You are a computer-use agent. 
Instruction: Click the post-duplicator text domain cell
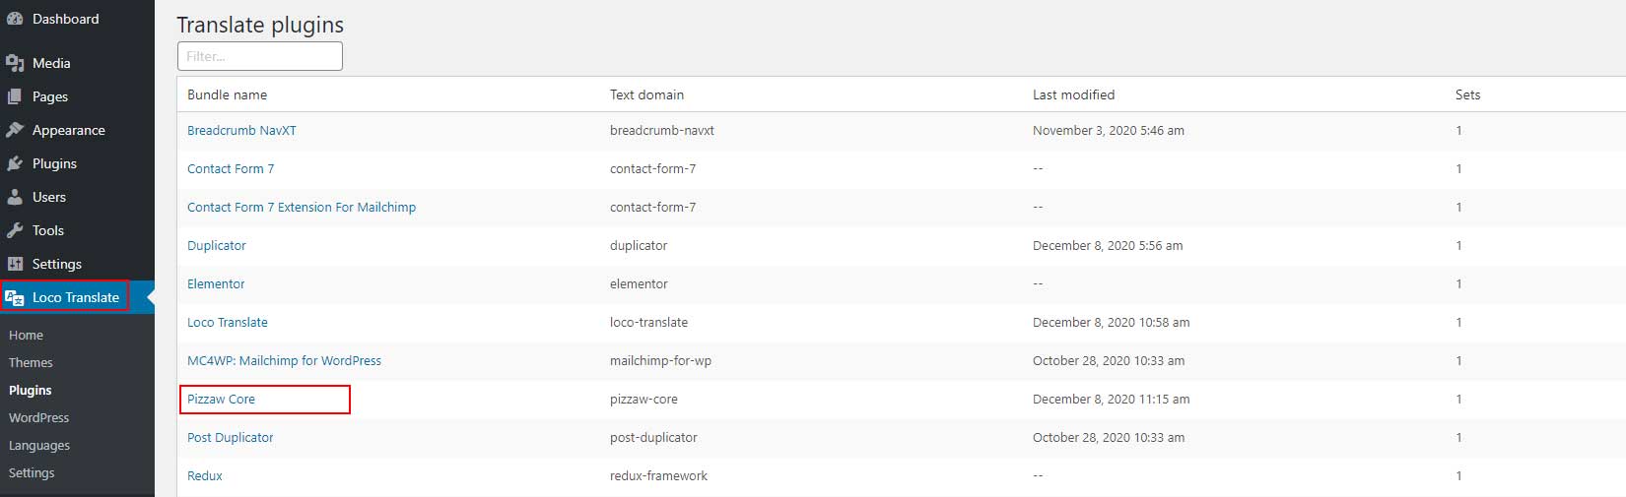653,438
